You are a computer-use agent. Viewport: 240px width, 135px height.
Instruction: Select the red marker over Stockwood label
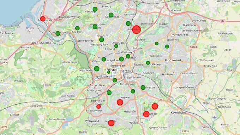coord(146,114)
